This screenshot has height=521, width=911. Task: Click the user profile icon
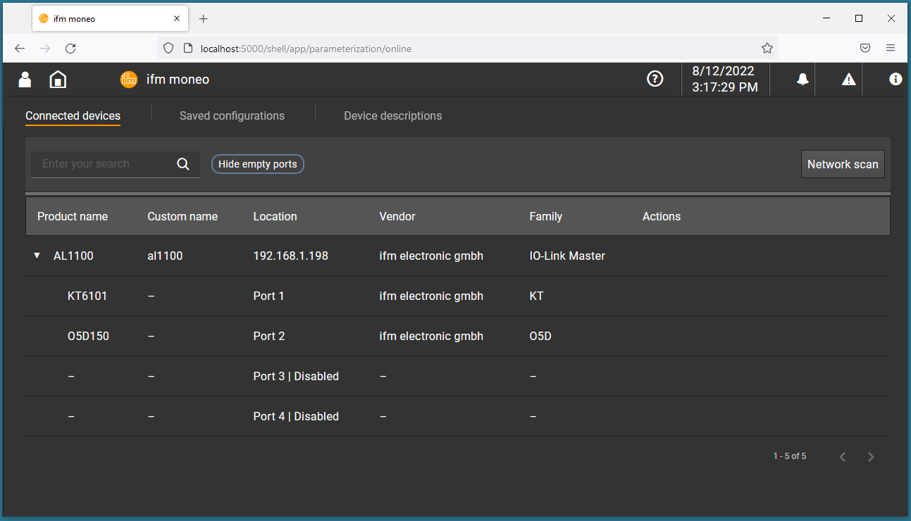pyautogui.click(x=25, y=79)
